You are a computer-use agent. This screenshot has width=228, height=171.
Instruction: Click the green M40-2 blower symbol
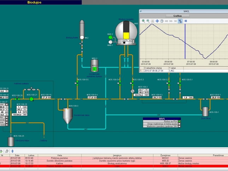pos(111,38)
